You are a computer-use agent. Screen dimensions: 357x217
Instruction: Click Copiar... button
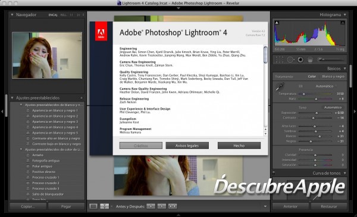coord(28,206)
